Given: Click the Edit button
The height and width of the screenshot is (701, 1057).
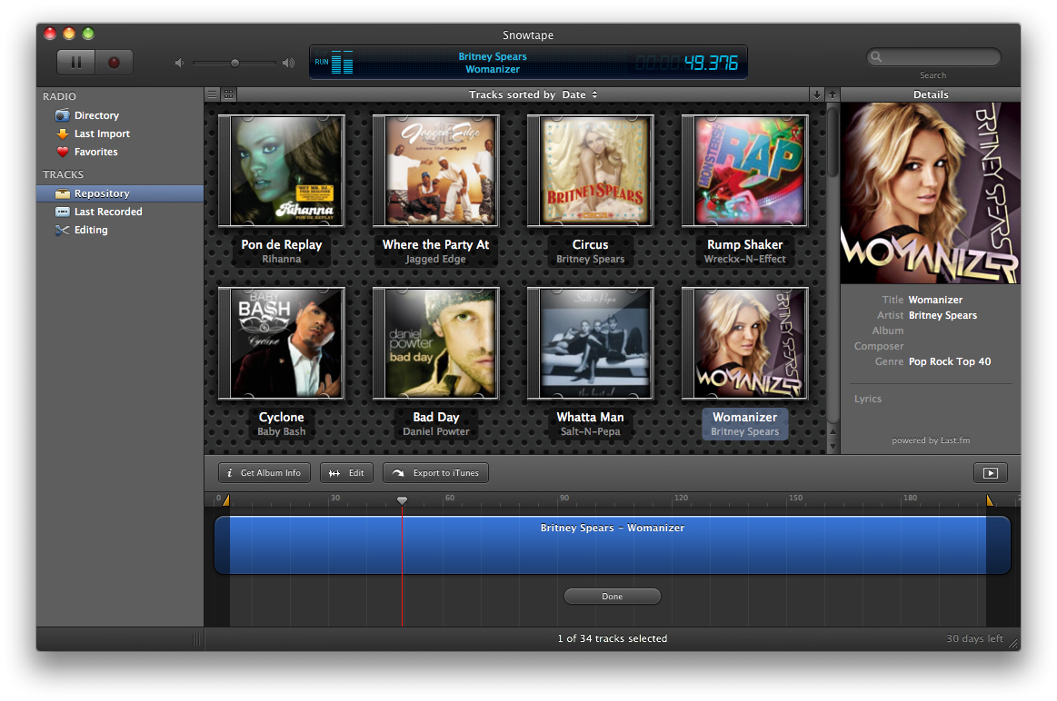Looking at the screenshot, I should [x=346, y=473].
